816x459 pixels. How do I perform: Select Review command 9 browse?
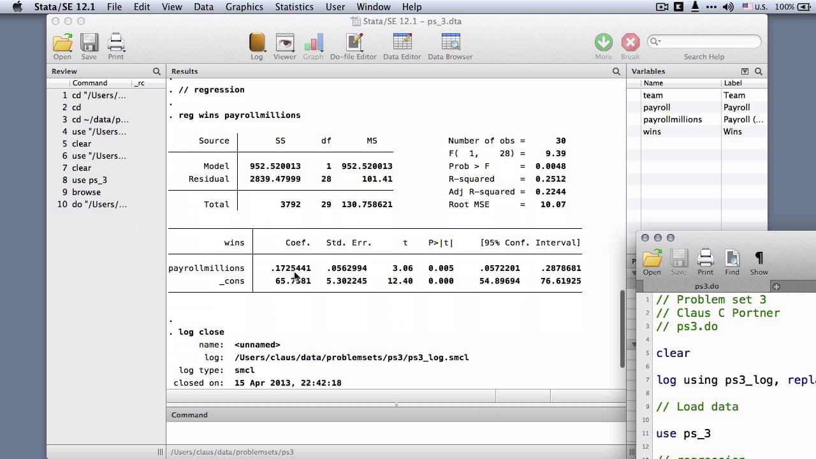[x=106, y=192]
